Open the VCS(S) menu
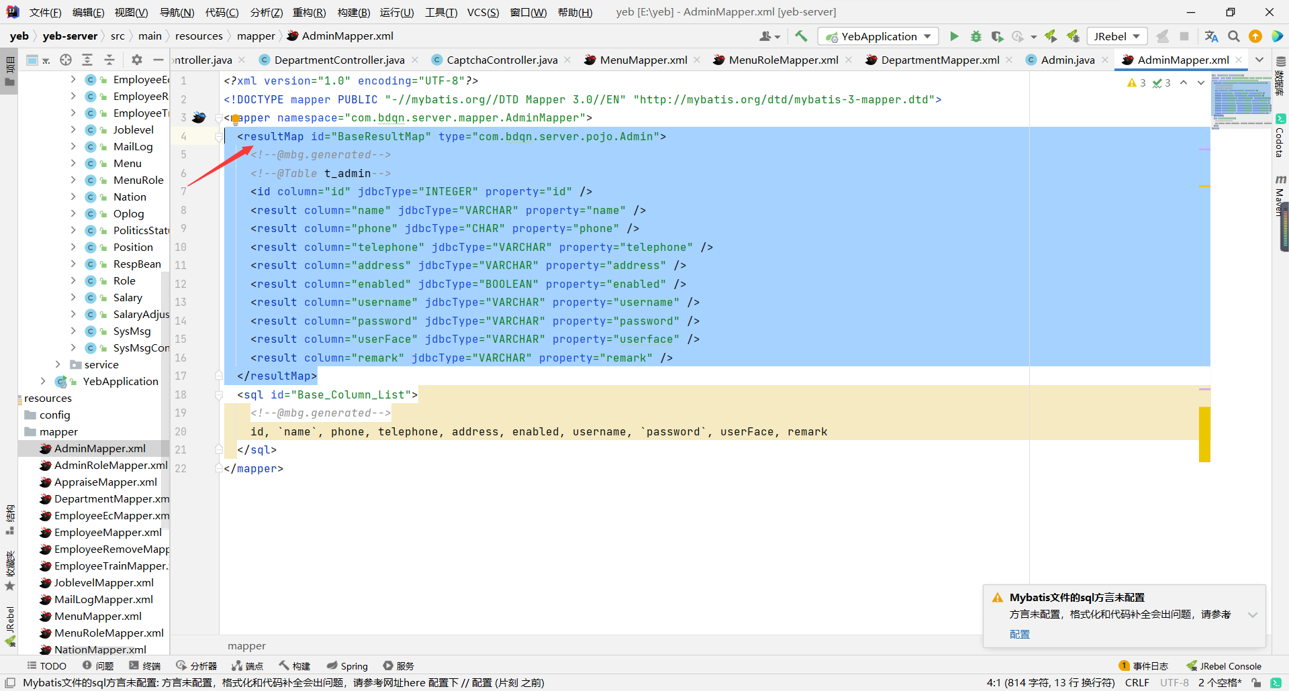This screenshot has height=691, width=1289. tap(483, 12)
